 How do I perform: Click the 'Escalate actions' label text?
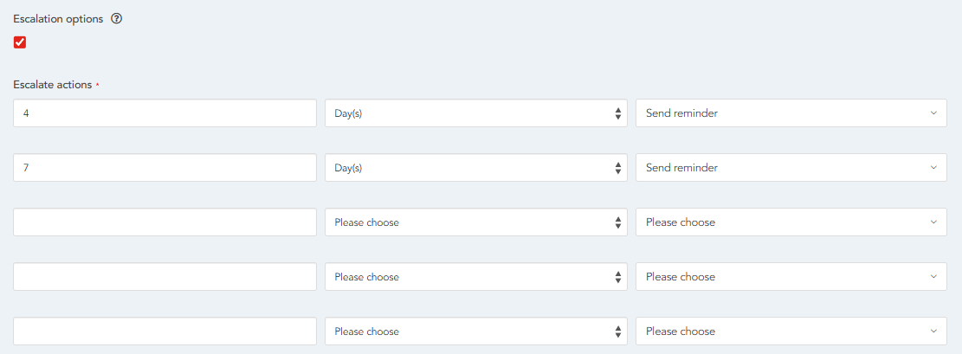[x=52, y=85]
